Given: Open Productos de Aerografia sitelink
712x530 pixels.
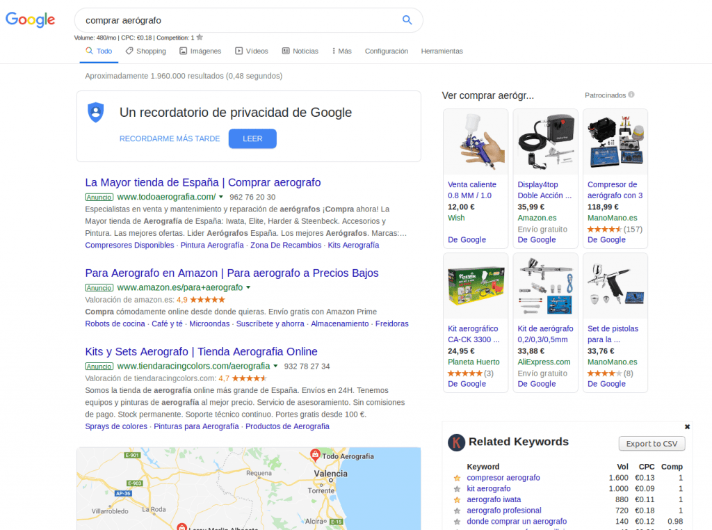Looking at the screenshot, I should click(x=287, y=426).
